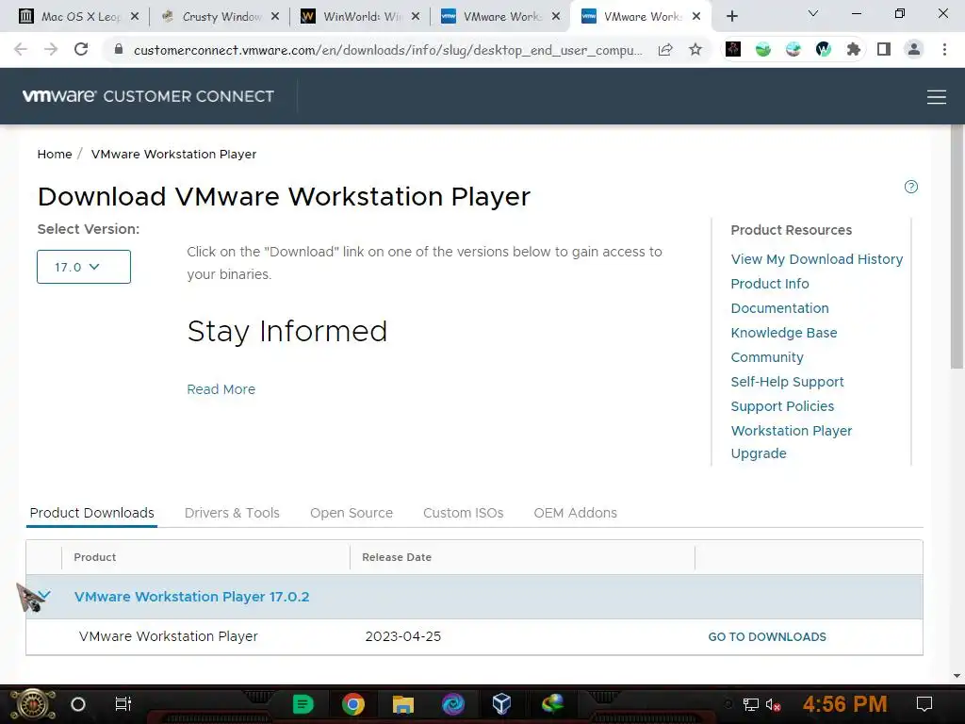The height and width of the screenshot is (724, 965).
Task: Open the Chrome profile avatar
Action: pyautogui.click(x=914, y=49)
